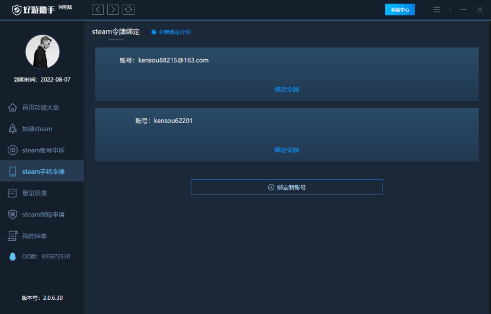This screenshot has height=314, width=491.
Task: Open the 客服中心 customer service button
Action: coord(400,9)
